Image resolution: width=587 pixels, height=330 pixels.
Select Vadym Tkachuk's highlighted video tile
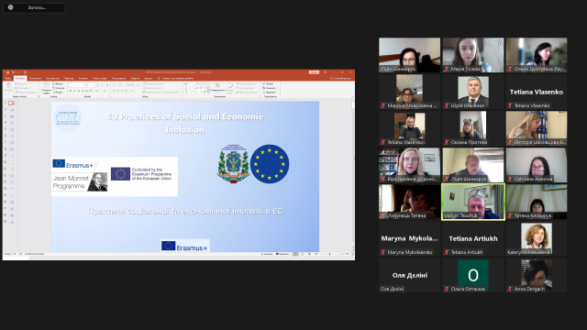coord(473,202)
